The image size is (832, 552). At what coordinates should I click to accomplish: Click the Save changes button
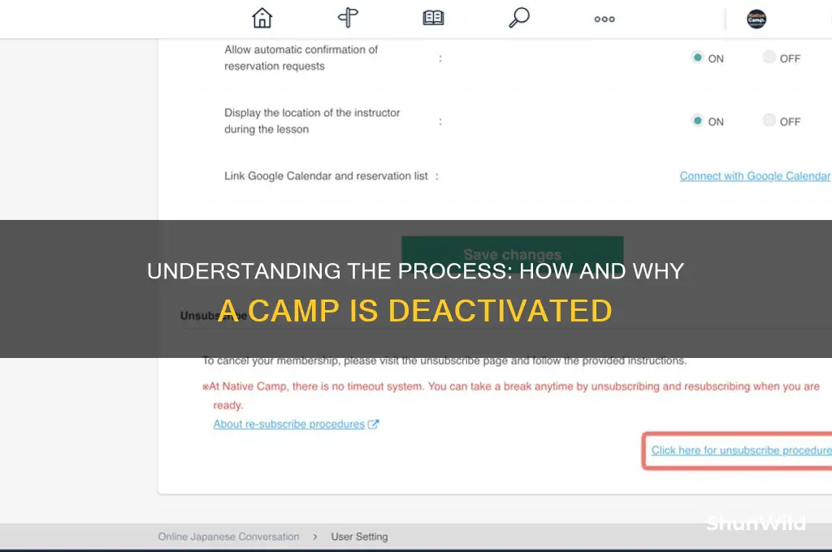(x=512, y=254)
